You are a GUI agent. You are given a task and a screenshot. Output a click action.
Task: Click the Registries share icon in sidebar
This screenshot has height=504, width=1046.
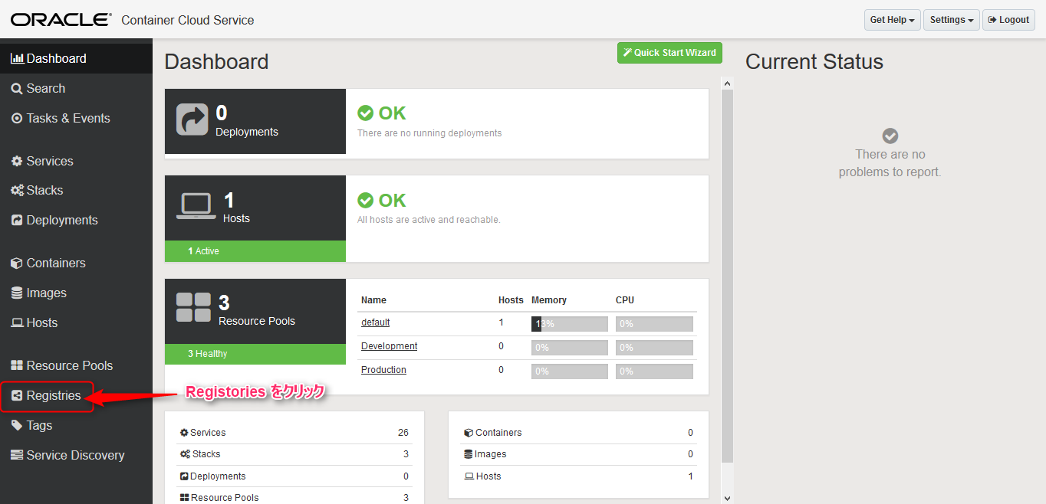[17, 396]
